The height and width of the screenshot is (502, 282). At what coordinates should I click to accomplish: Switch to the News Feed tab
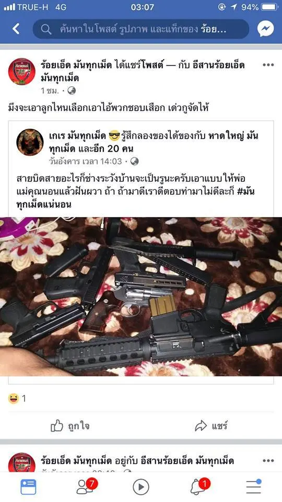click(28, 487)
